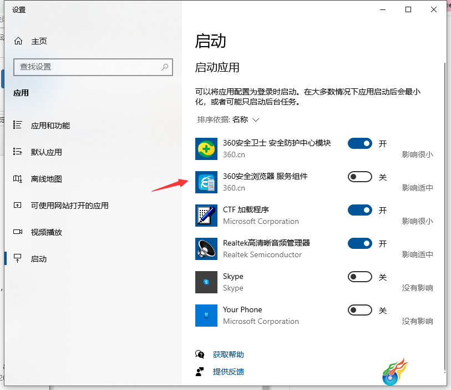Open 可使用网站打开的应用 page
Viewport: 451px width, 390px height.
93,206
